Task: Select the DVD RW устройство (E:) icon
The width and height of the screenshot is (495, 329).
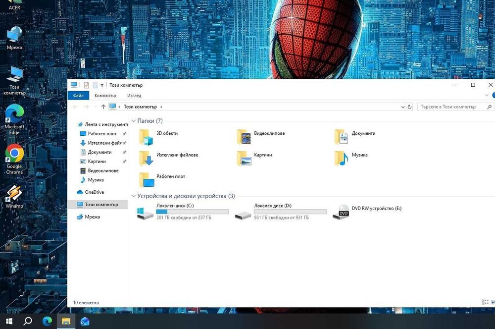Action: tap(341, 212)
